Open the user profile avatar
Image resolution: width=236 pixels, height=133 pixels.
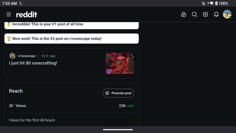[x=227, y=14]
